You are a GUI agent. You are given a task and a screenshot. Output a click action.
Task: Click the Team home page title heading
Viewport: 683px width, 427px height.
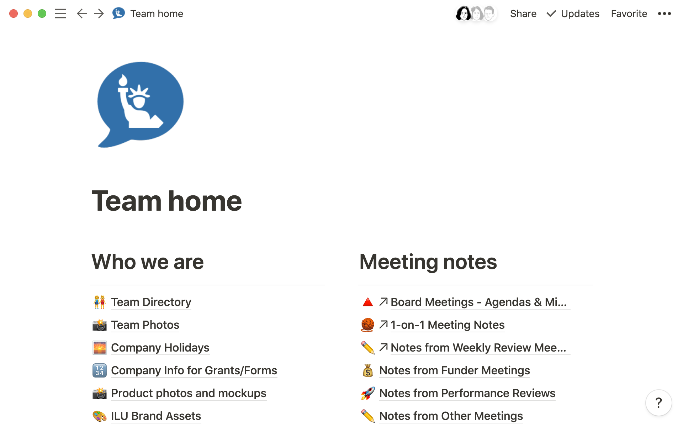click(x=166, y=201)
